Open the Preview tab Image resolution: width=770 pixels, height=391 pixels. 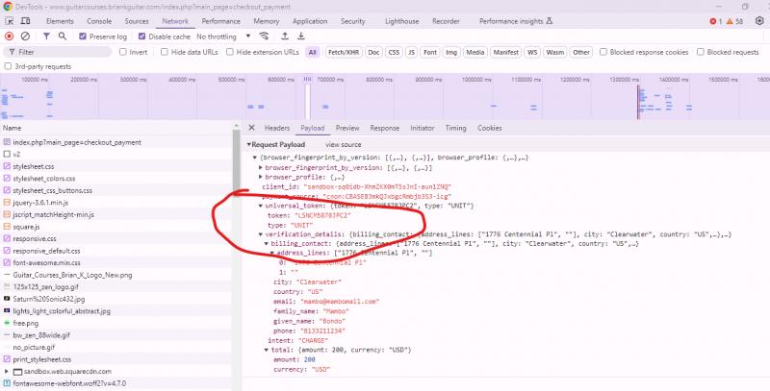[347, 128]
